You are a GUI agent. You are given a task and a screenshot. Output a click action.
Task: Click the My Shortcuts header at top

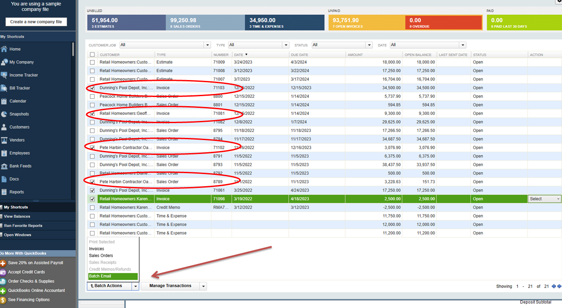point(38,37)
